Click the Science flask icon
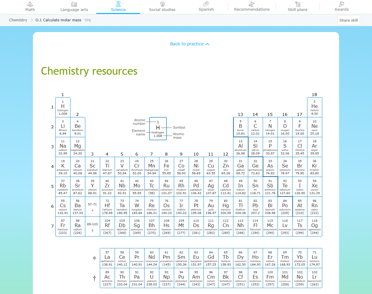 [x=118, y=4]
